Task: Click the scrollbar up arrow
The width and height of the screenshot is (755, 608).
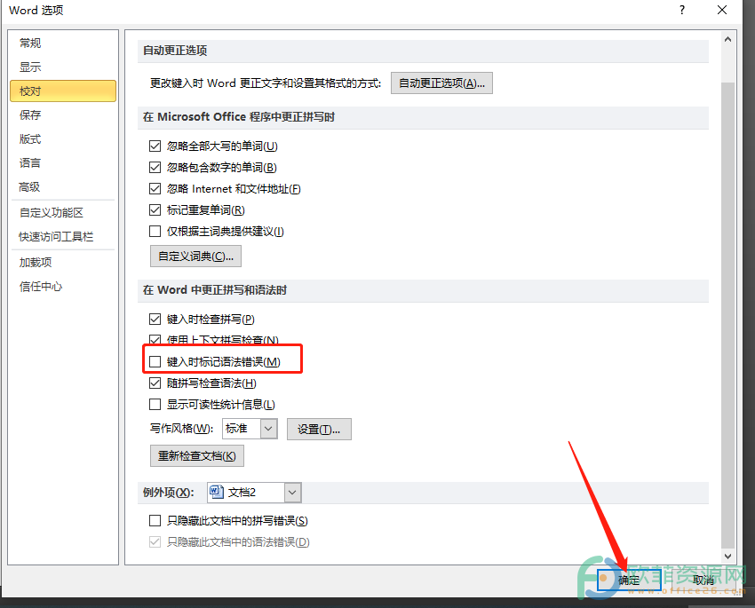Action: [727, 40]
